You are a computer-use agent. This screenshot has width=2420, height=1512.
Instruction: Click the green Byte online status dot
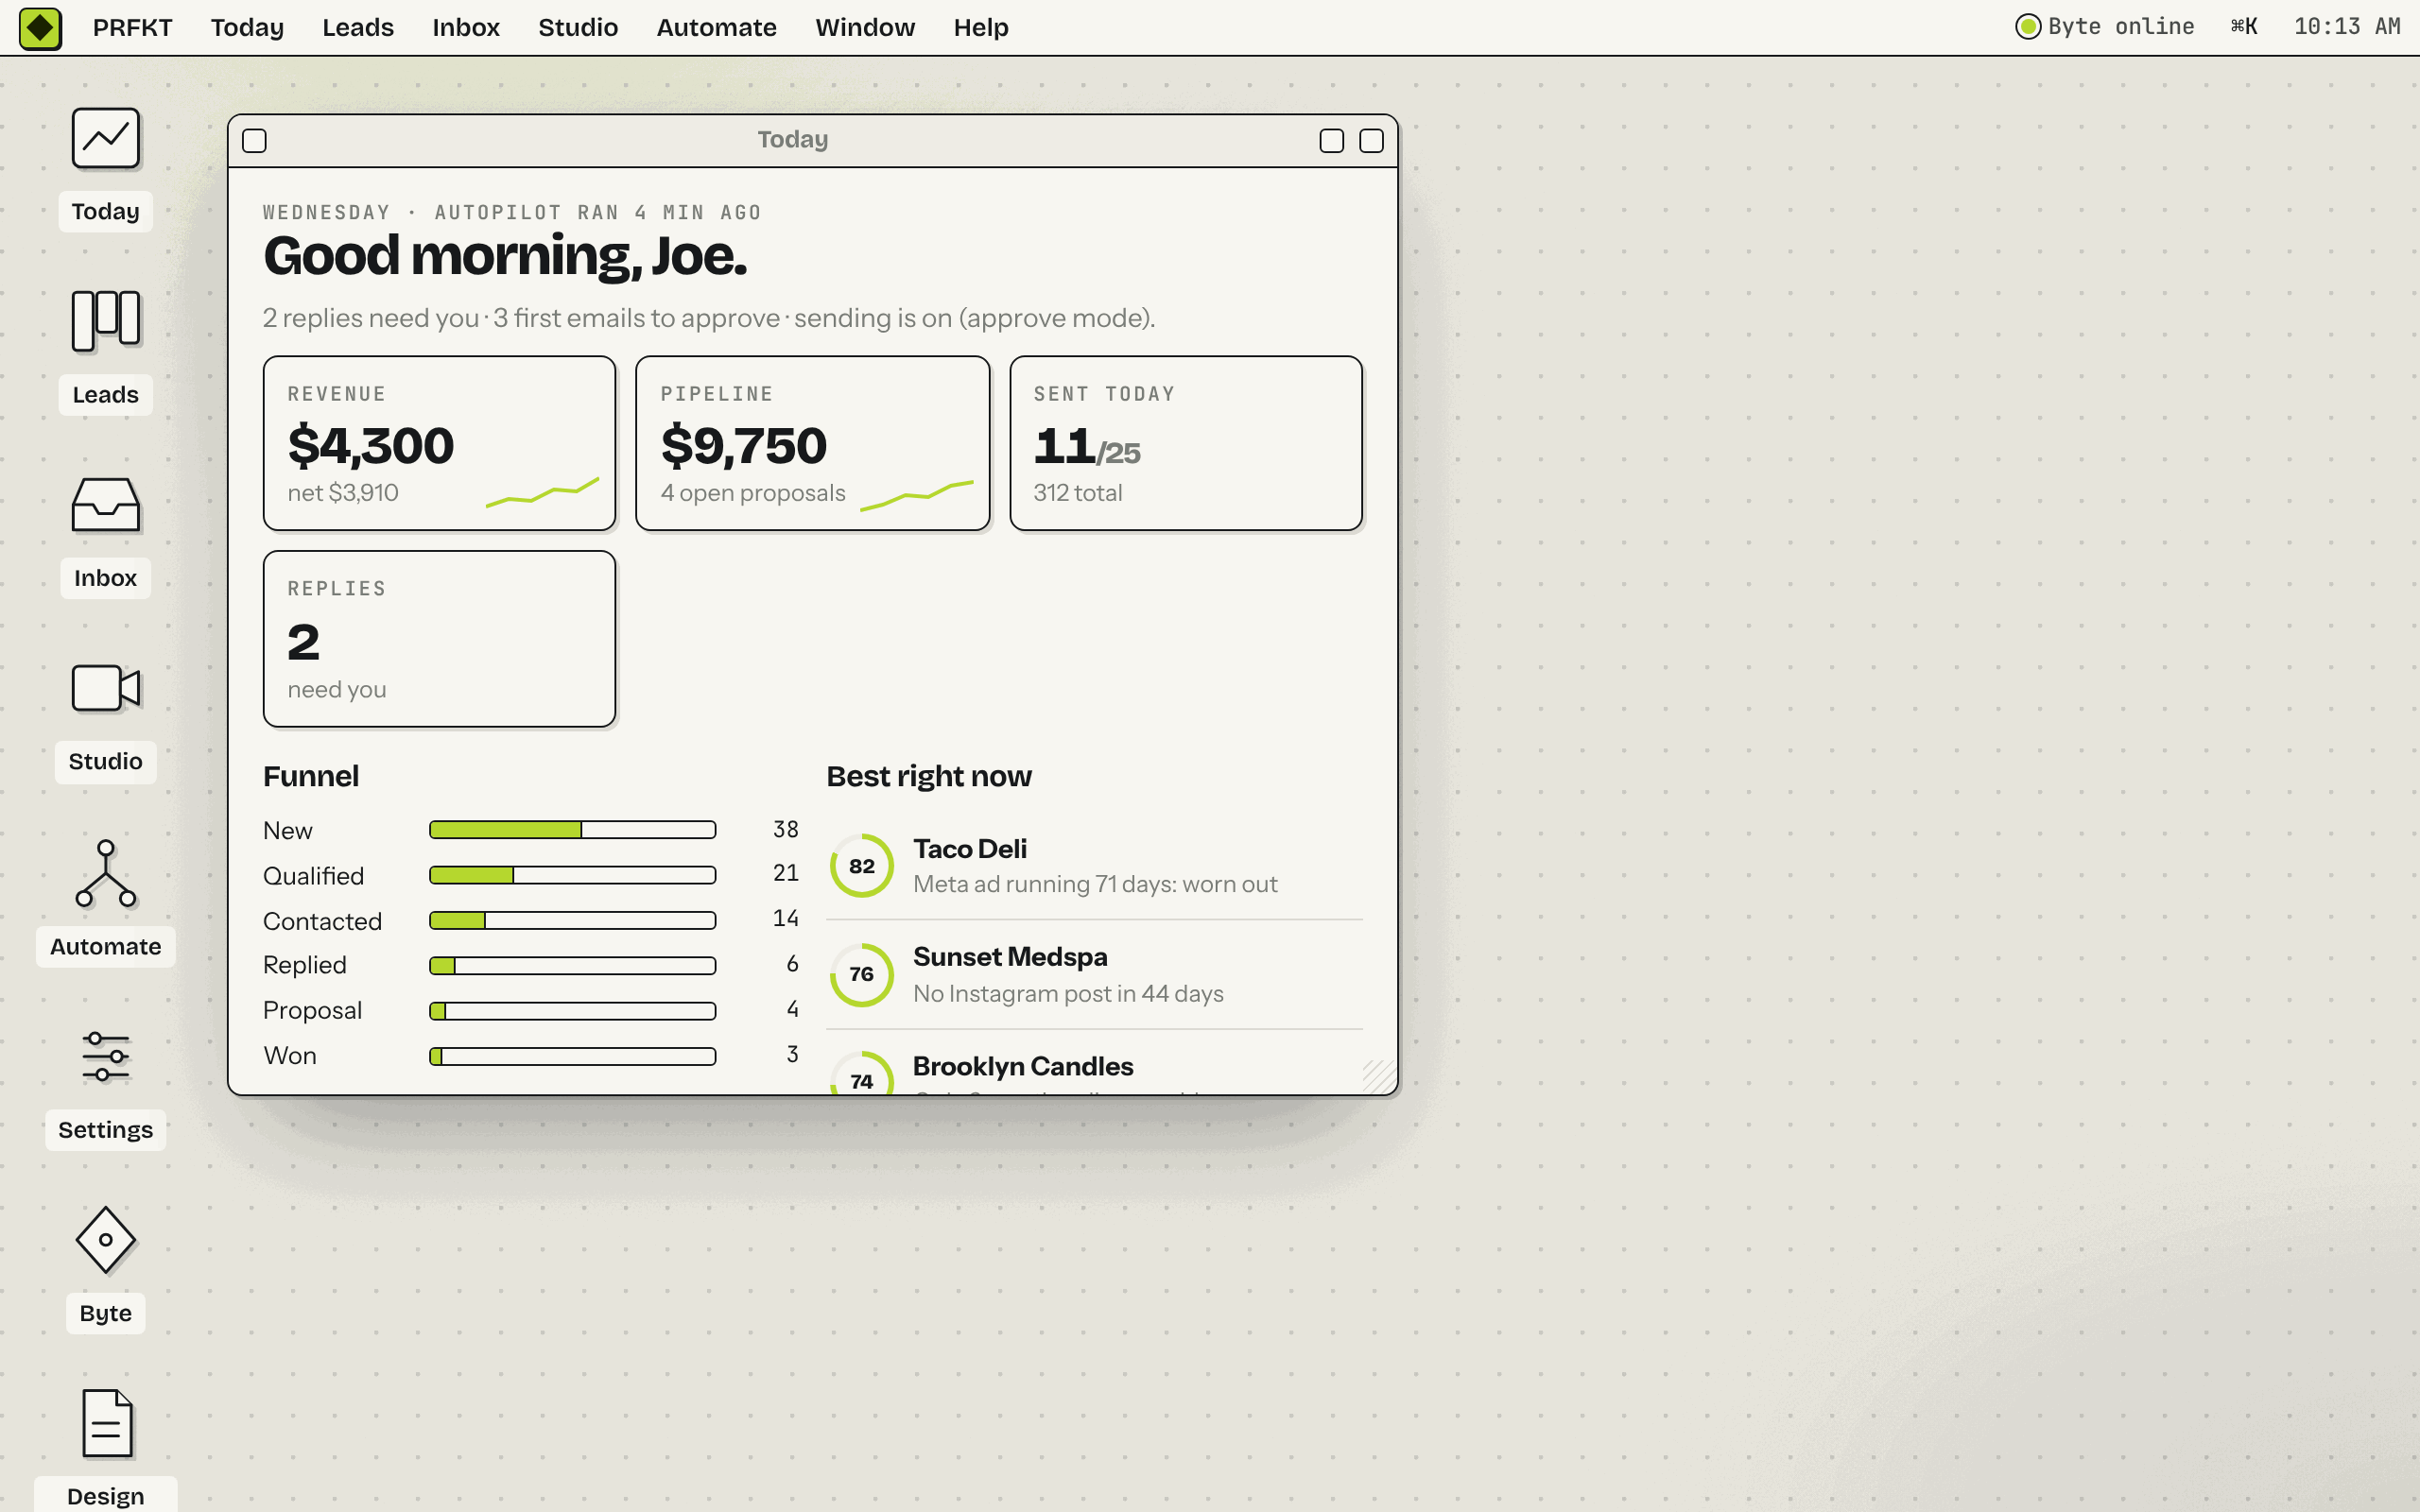pos(2027,27)
